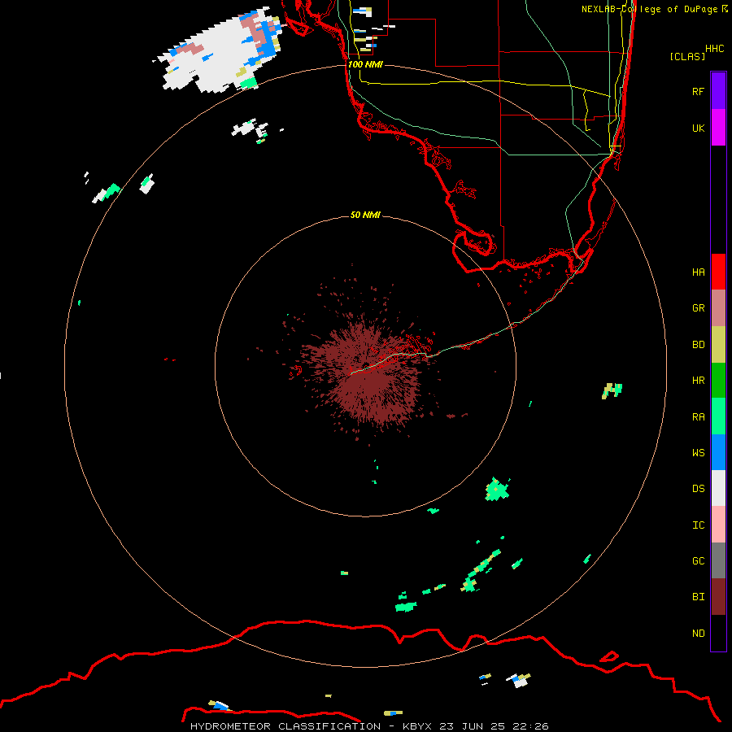Screen dimensions: 732x732
Task: Click the 'ND' legend label
Action: point(698,634)
